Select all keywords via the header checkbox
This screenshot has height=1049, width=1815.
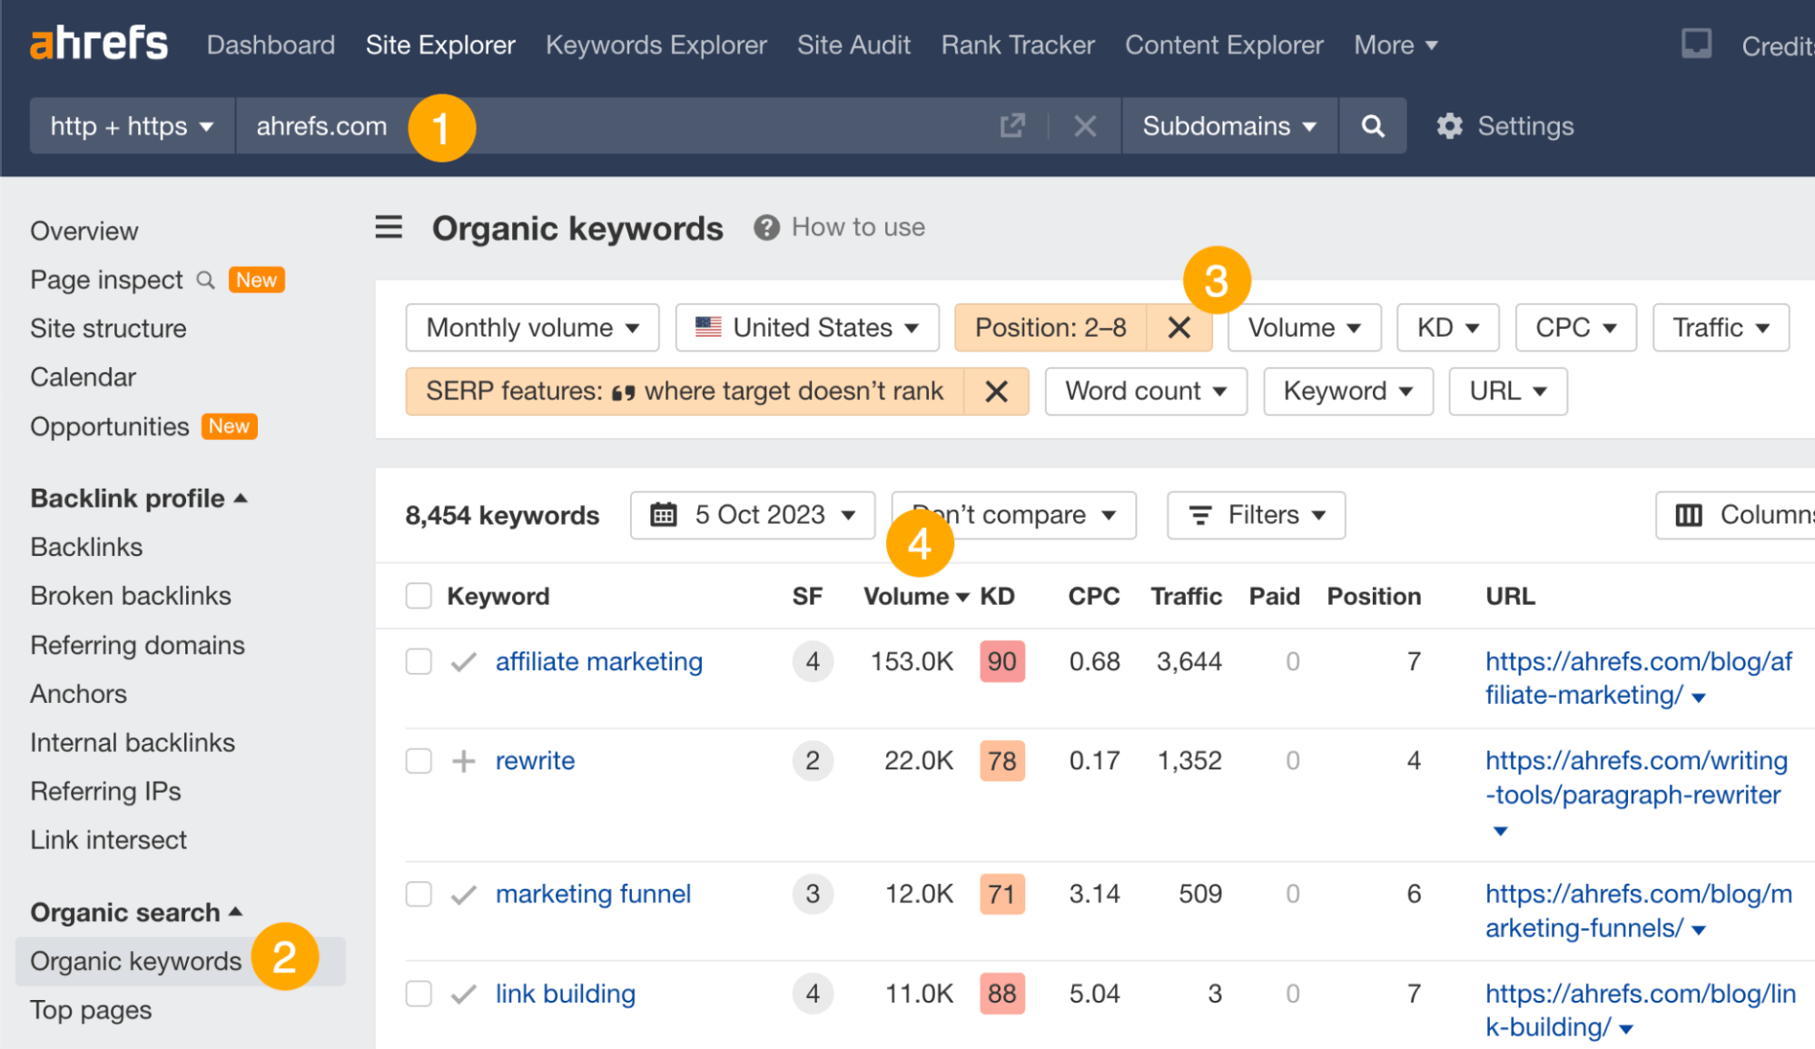[x=418, y=596]
